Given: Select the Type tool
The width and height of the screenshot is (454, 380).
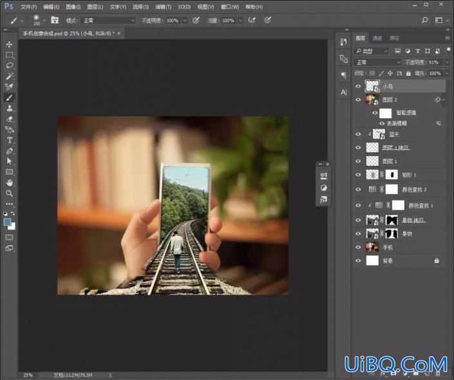Looking at the screenshot, I should pos(9,140).
